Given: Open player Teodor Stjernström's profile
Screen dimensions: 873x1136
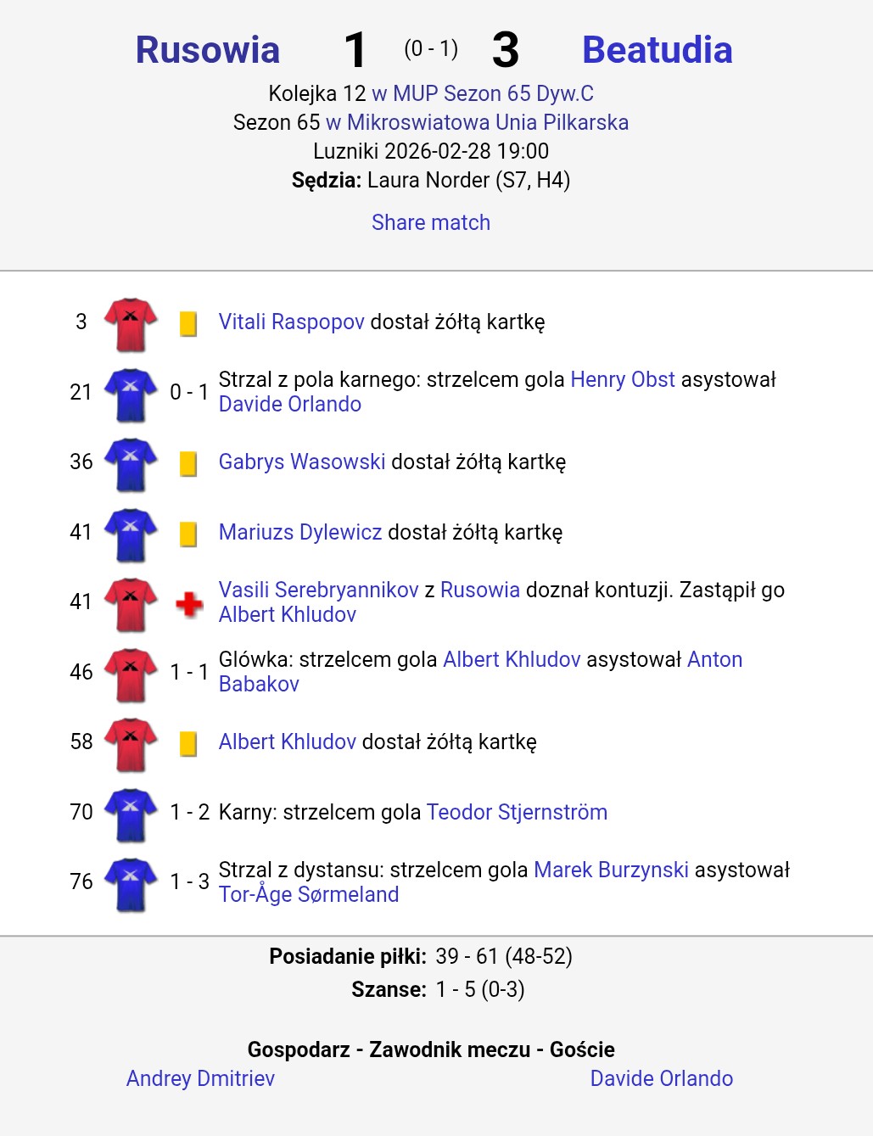Looking at the screenshot, I should pyautogui.click(x=517, y=812).
